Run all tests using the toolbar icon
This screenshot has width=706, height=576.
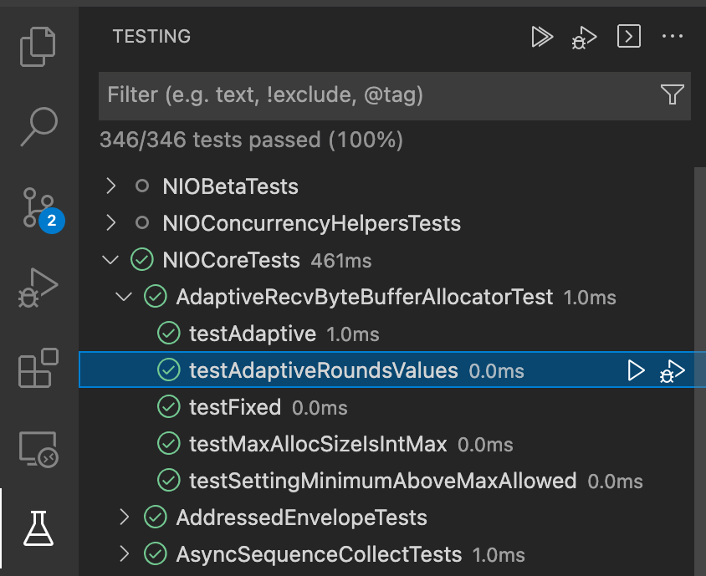pyautogui.click(x=542, y=37)
